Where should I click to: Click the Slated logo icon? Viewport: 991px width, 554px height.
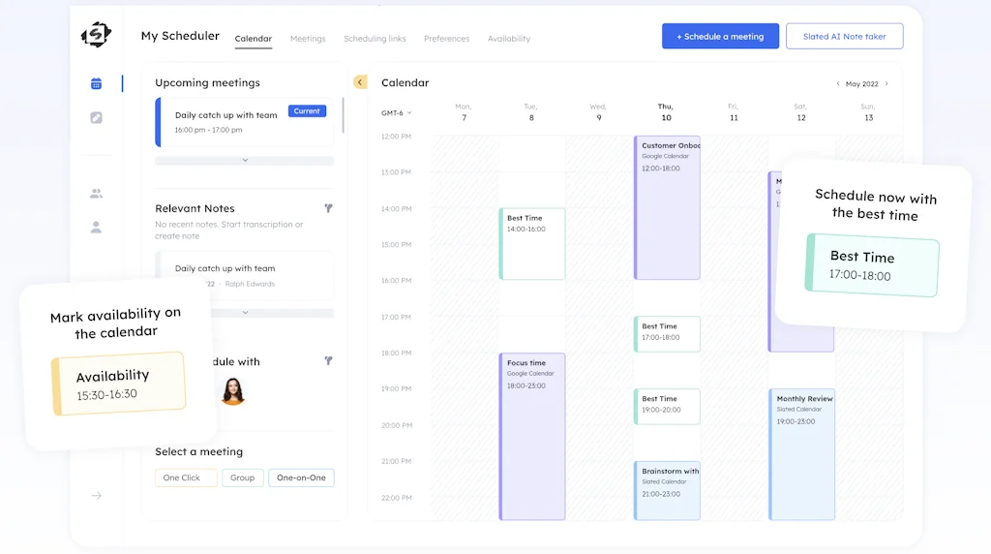pos(96,35)
